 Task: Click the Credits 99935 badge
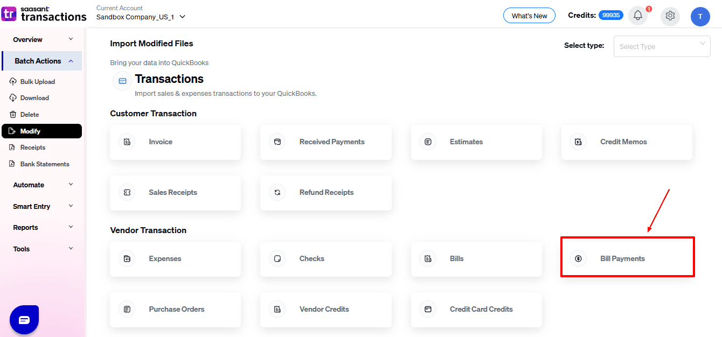tap(610, 16)
